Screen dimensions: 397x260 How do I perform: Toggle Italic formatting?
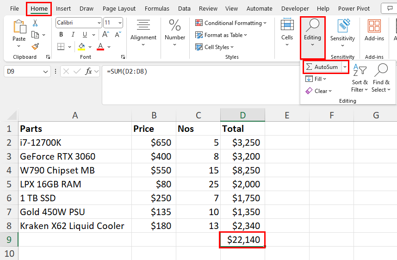[x=73, y=34]
